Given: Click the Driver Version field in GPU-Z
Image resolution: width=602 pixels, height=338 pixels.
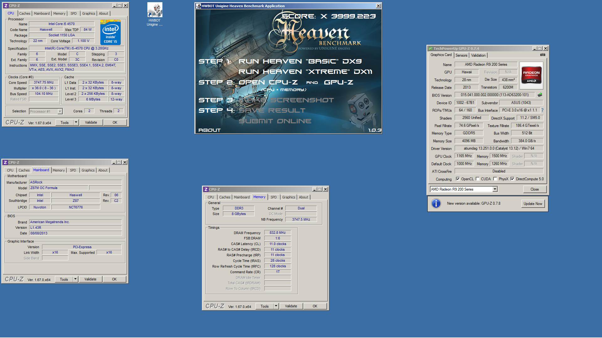Looking at the screenshot, I should click(x=499, y=148).
